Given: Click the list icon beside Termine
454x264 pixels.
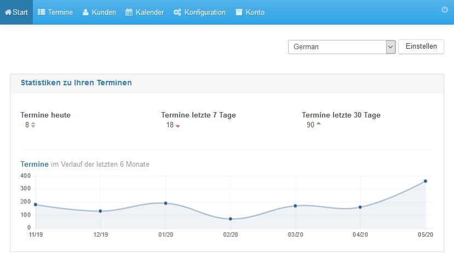Looking at the screenshot, I should point(42,12).
